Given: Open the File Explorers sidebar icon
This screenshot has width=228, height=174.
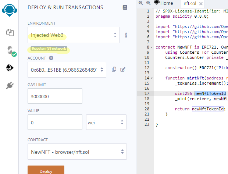Looking at the screenshot, I should (x=10, y=32).
